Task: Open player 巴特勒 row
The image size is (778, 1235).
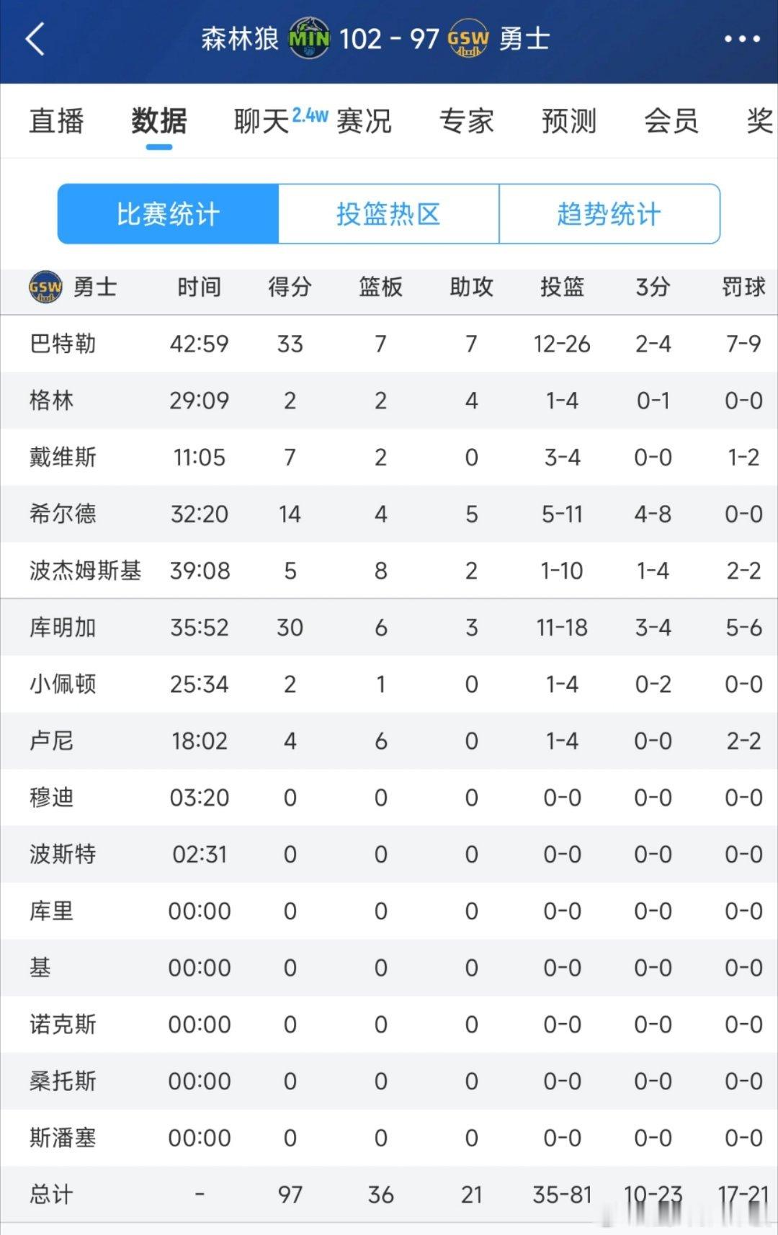Action: [x=389, y=344]
